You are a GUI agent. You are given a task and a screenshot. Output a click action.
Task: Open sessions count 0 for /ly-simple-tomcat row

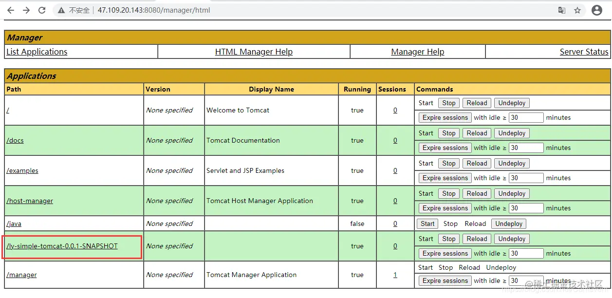click(x=395, y=246)
